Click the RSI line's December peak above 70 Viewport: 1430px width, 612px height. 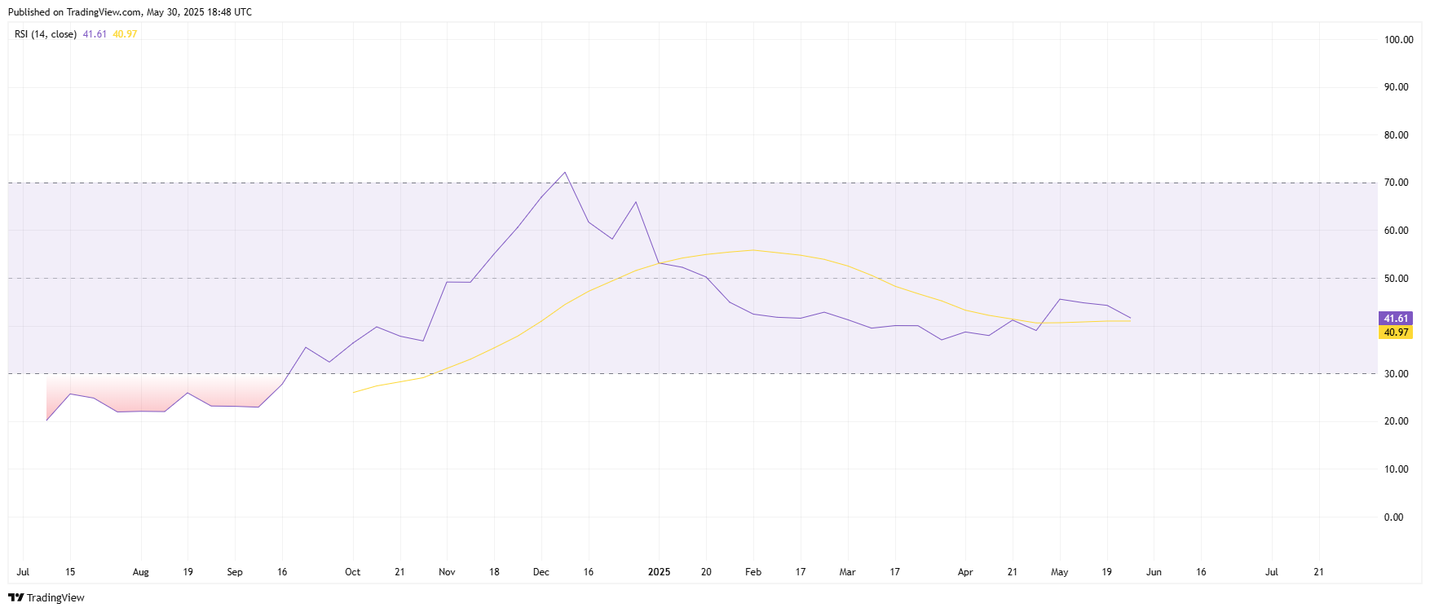click(565, 173)
